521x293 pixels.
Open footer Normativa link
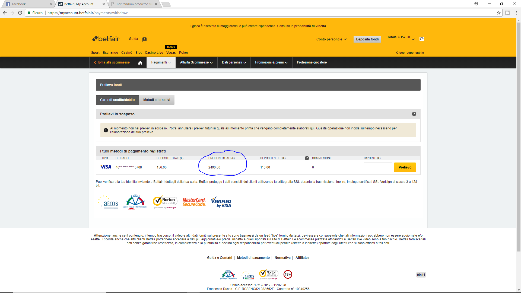coord(282,258)
